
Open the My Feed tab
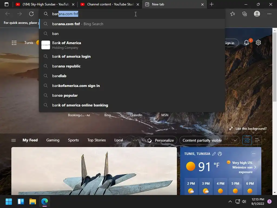point(30,140)
